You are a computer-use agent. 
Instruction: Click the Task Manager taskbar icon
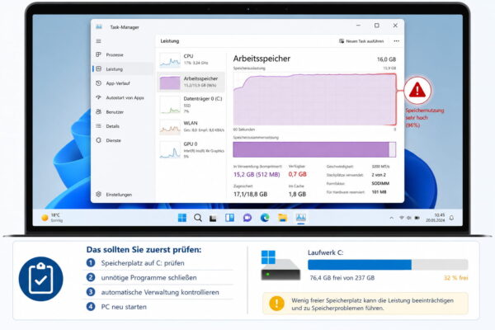[x=300, y=218]
